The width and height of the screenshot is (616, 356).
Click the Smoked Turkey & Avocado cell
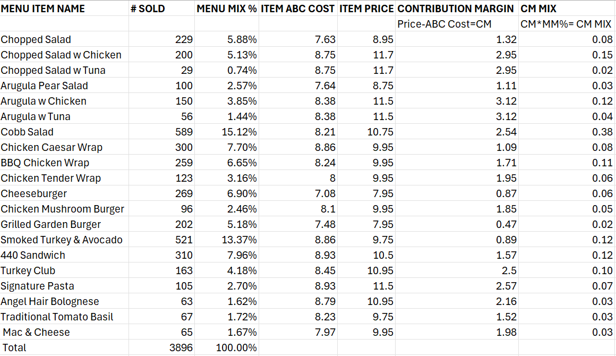tap(62, 240)
